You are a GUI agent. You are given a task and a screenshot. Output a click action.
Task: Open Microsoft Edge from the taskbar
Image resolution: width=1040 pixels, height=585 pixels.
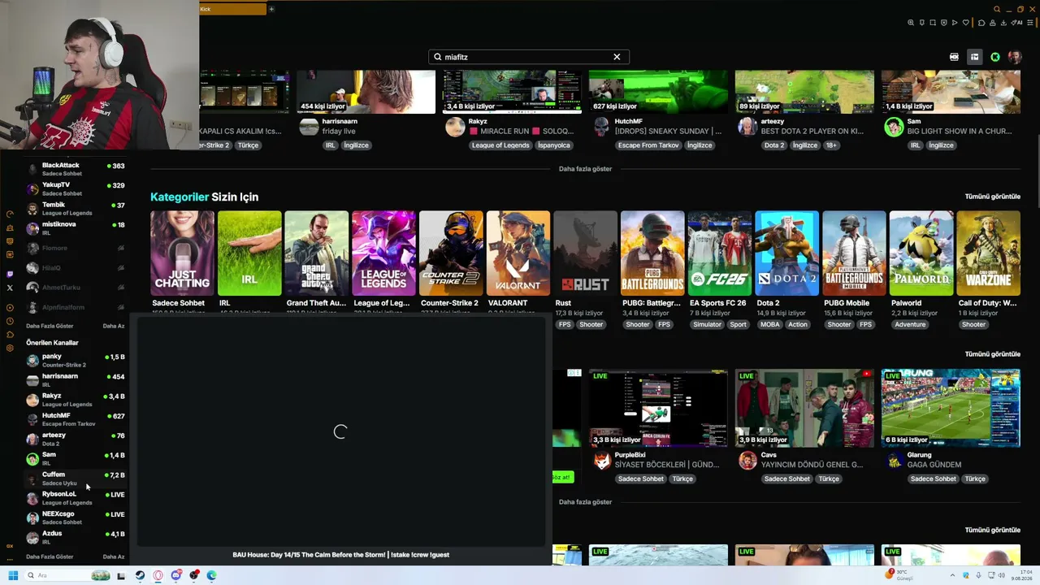click(x=211, y=575)
